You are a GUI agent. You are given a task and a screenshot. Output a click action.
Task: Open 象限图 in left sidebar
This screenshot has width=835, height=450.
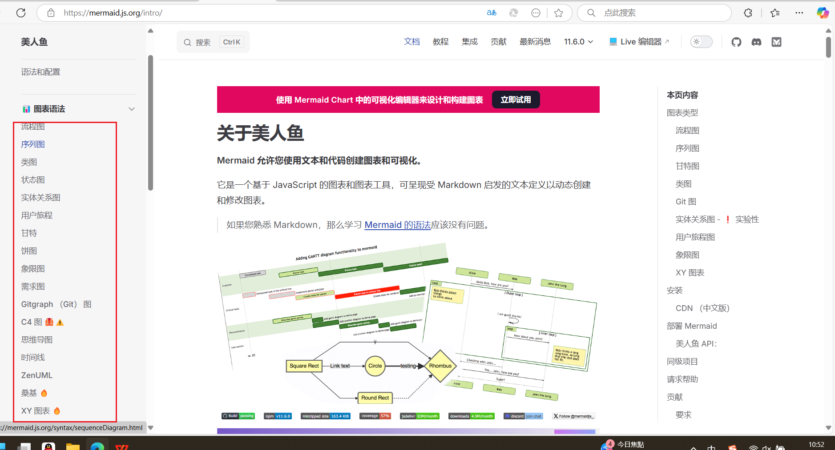[x=33, y=269]
